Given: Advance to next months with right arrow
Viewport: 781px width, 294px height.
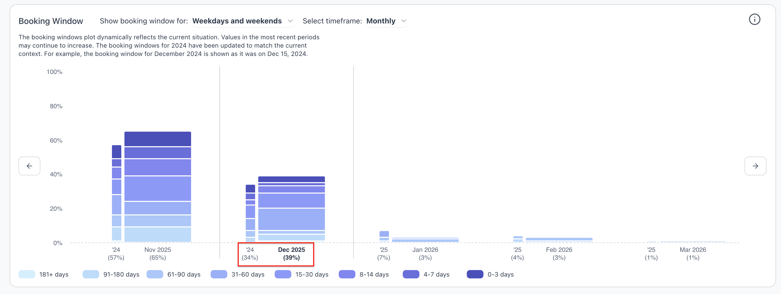Looking at the screenshot, I should (x=755, y=166).
